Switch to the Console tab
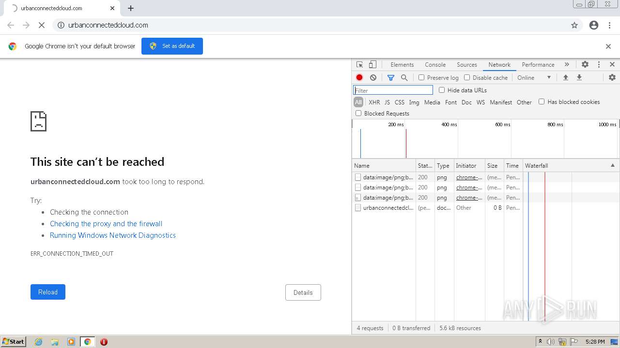 click(x=435, y=64)
